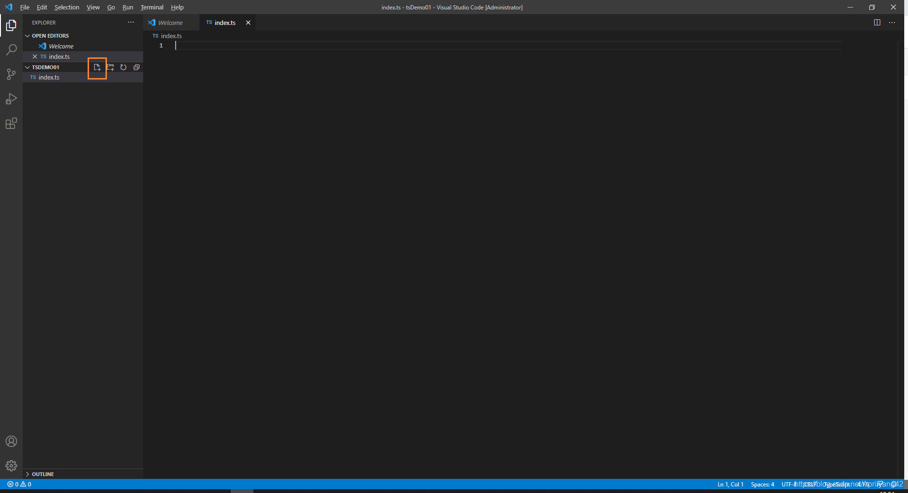This screenshot has width=908, height=493.
Task: Click UTF-8 encoding in status bar
Action: (x=789, y=484)
